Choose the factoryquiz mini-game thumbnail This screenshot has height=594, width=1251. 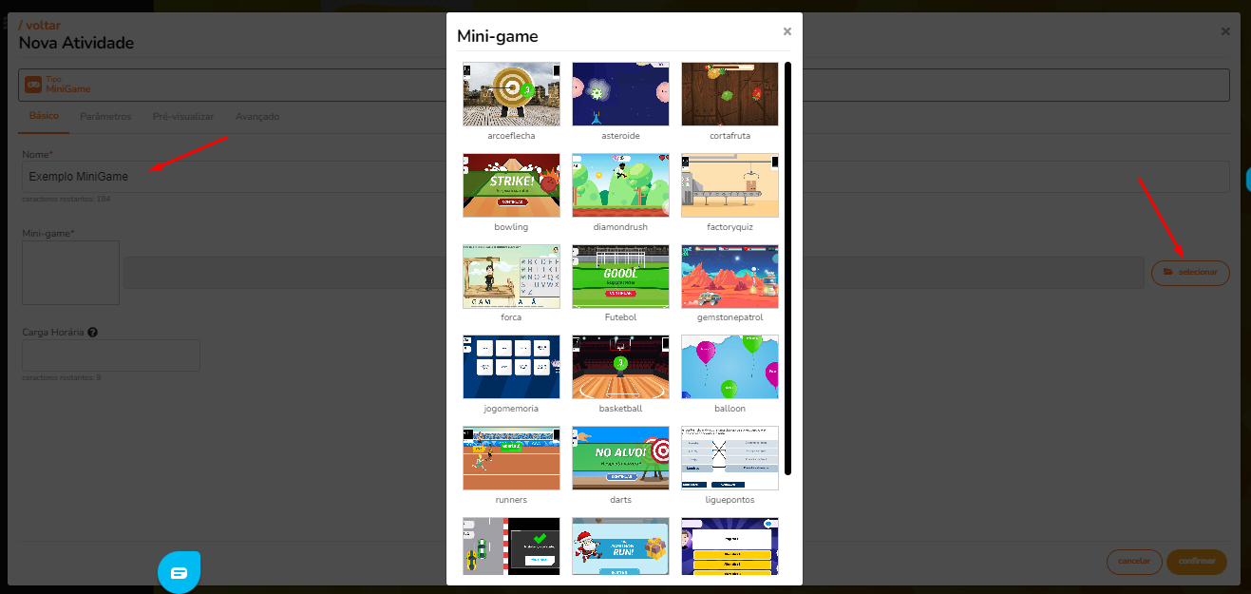[730, 185]
